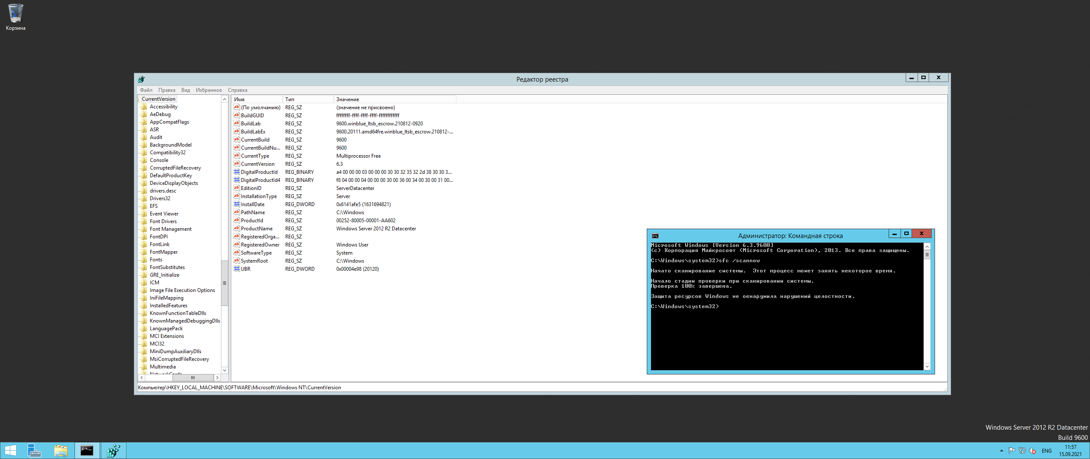Open the Файл menu
This screenshot has height=459, width=1090.
(146, 90)
